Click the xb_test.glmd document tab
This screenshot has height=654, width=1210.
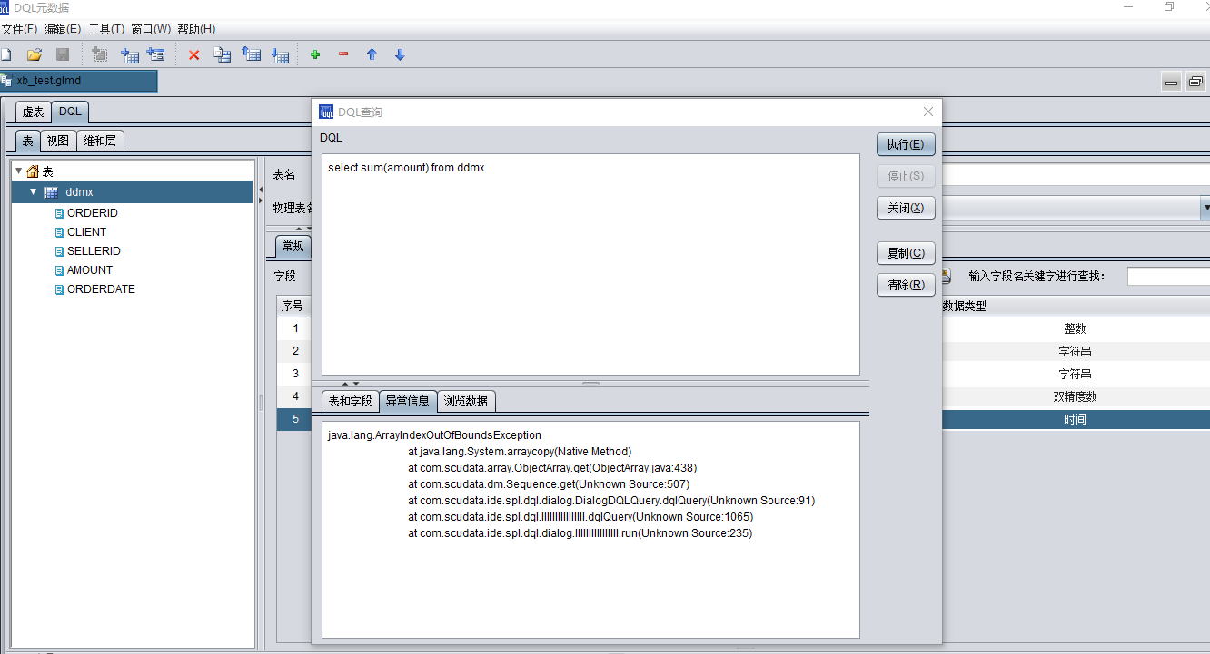pos(79,81)
